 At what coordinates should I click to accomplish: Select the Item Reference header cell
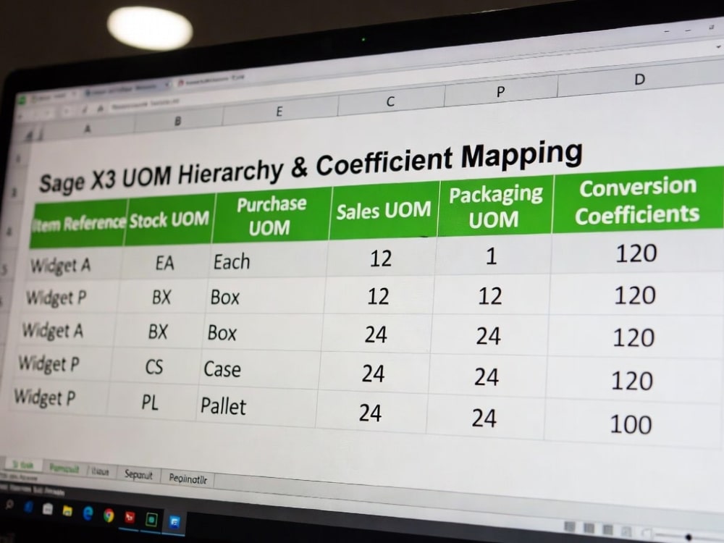coord(77,224)
